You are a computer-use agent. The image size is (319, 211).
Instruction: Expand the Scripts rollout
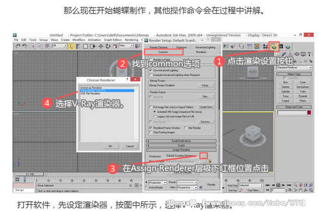point(181,145)
